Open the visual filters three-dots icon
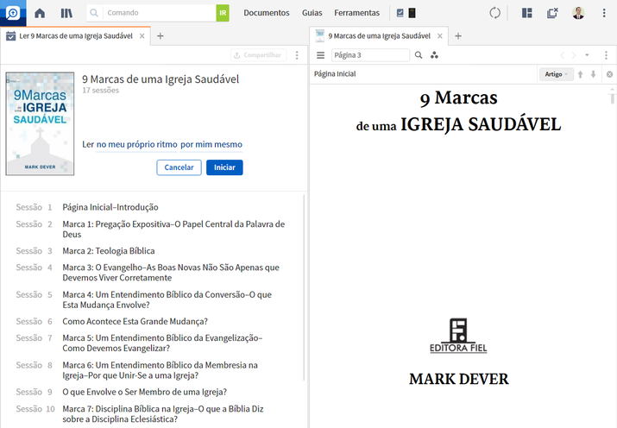The width and height of the screenshot is (617, 428). (x=434, y=55)
